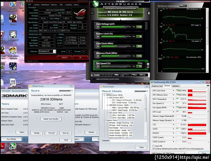Screen dimensions: 211x161
Task: Click the user define fan icon
Action: click(x=148, y=65)
